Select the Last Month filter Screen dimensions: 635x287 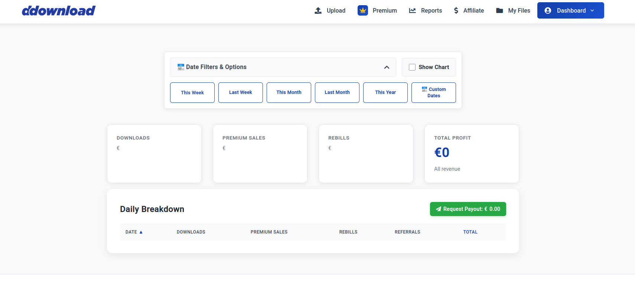pos(337,92)
